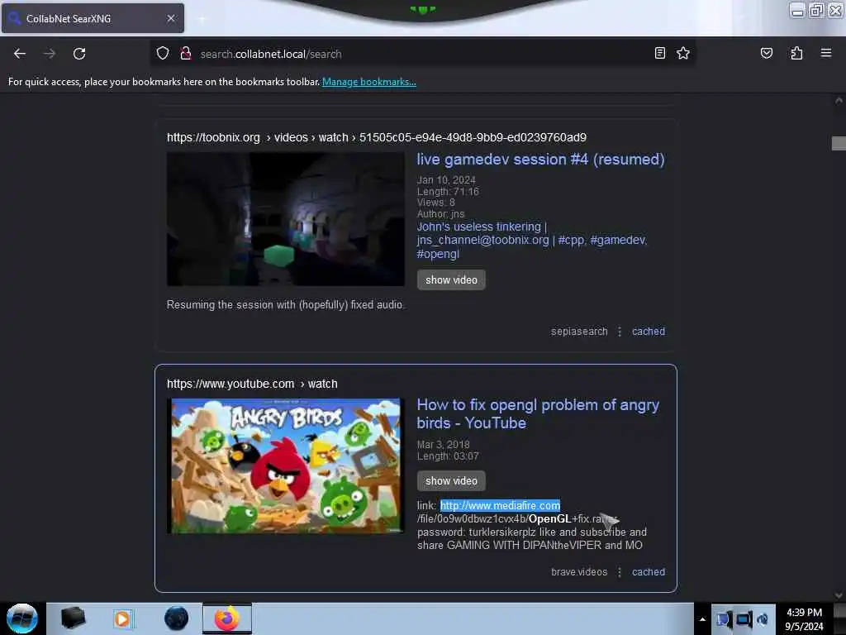Launch the media player taskbar icon

point(123,618)
